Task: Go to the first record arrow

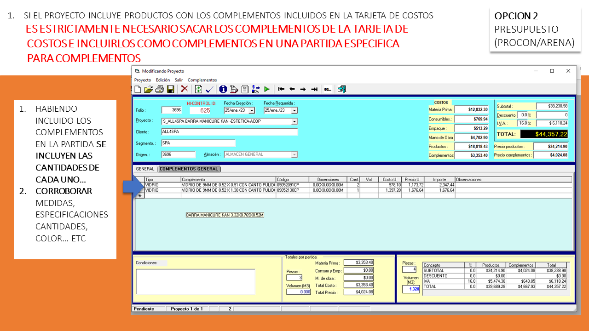Action: click(281, 89)
